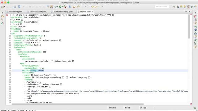Open the New wizard dropdown arrow
The width and height of the screenshot is (198, 111).
(x=5, y=7)
